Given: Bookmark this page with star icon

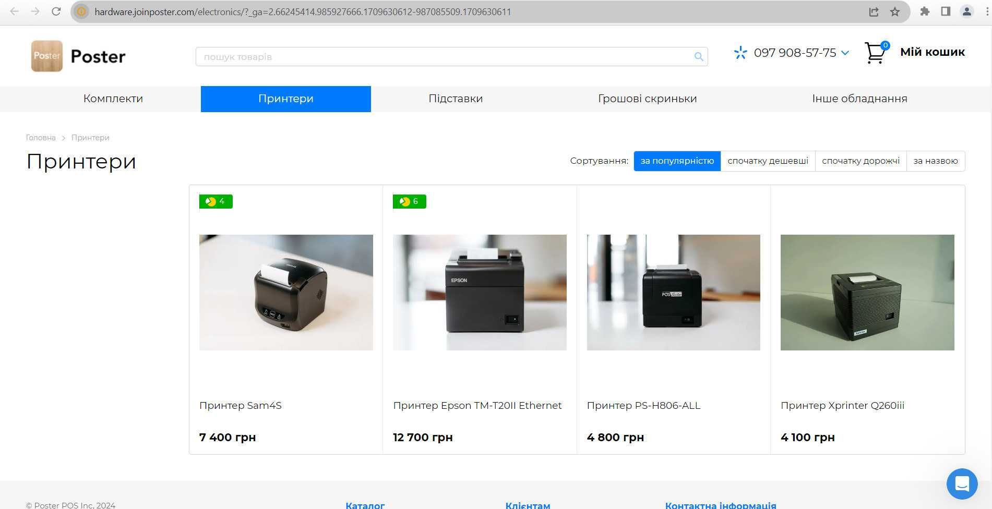Looking at the screenshot, I should click(x=895, y=11).
